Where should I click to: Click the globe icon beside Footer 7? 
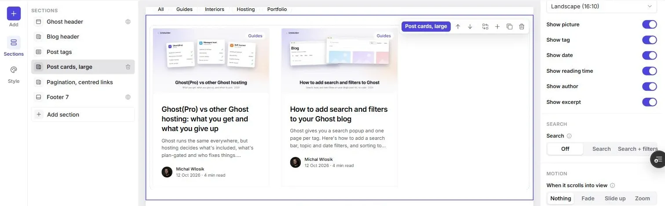[128, 97]
